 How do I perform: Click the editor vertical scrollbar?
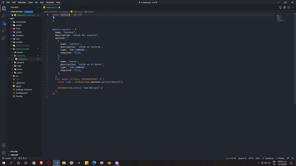click(295, 59)
